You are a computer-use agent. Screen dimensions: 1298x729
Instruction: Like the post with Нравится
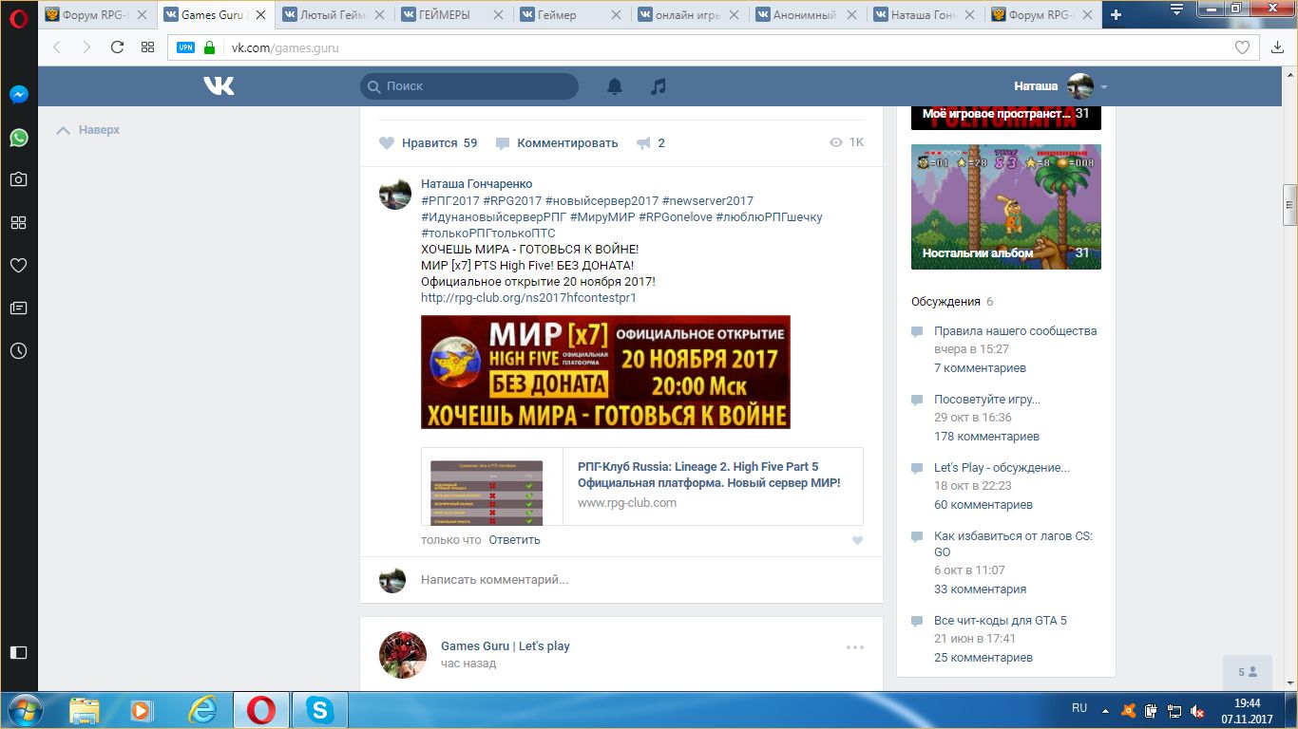[429, 143]
